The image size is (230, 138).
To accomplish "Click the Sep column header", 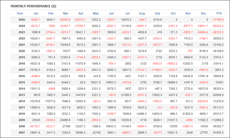I will pyautogui.click(x=158, y=13).
